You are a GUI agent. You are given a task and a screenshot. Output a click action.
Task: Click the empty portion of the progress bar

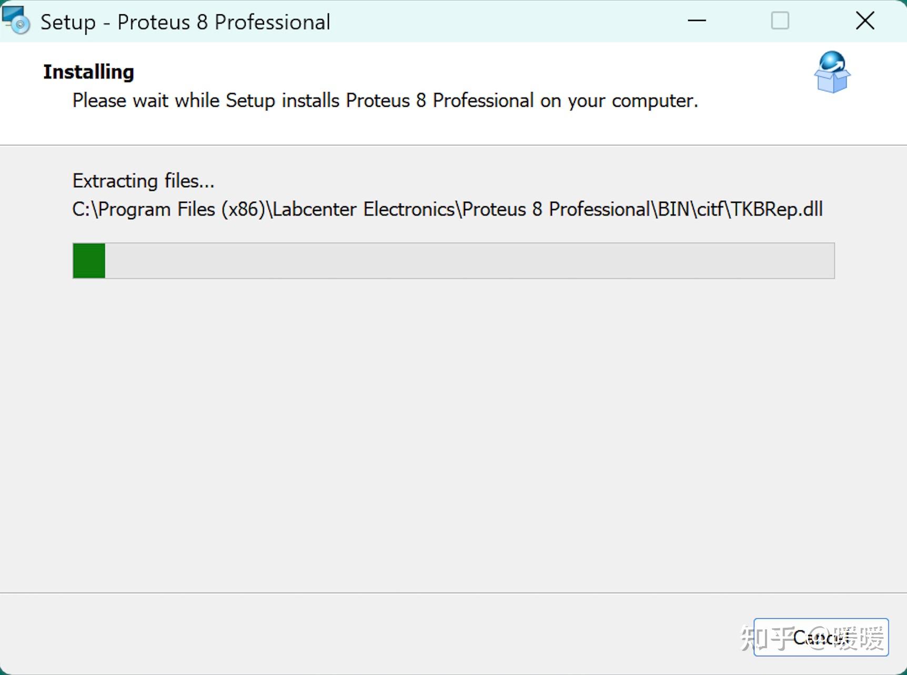point(468,260)
